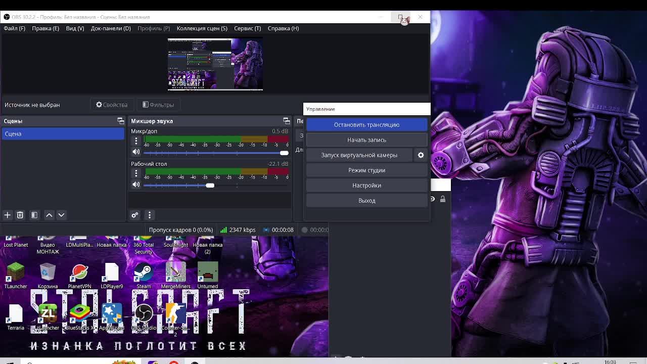Open scene filters icon in Сцены toolbar
The image size is (647, 364).
[x=34, y=215]
